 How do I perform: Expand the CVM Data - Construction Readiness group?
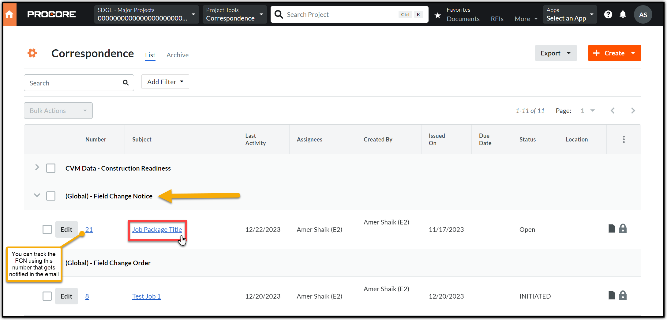click(37, 168)
